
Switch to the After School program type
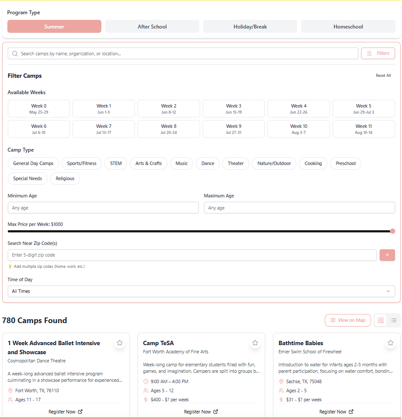click(x=152, y=26)
